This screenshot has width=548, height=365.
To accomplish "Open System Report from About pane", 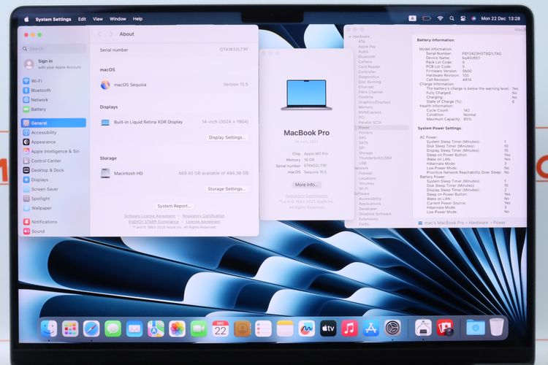I will click(x=174, y=206).
